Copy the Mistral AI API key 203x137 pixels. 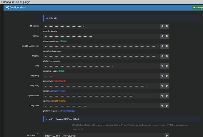[x=167, y=26]
